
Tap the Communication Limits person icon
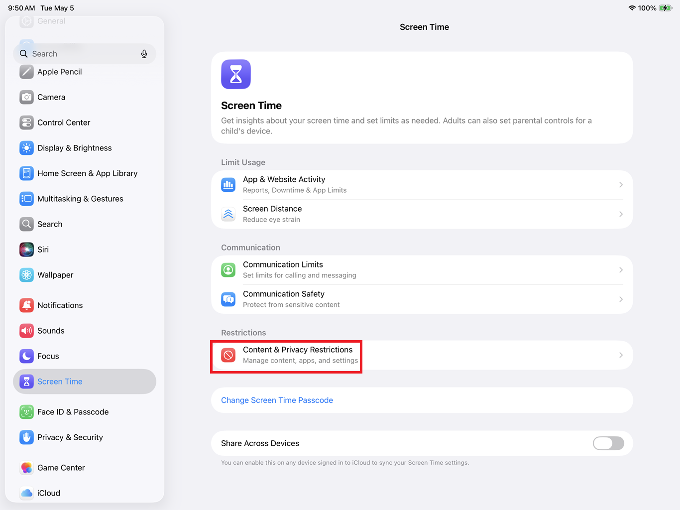coord(228,270)
